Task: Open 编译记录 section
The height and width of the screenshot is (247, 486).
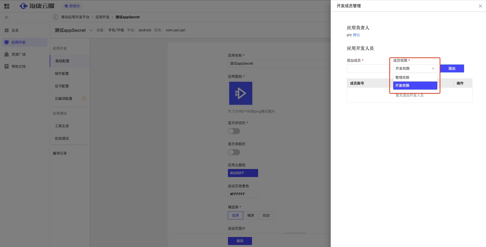Action: coord(60,153)
